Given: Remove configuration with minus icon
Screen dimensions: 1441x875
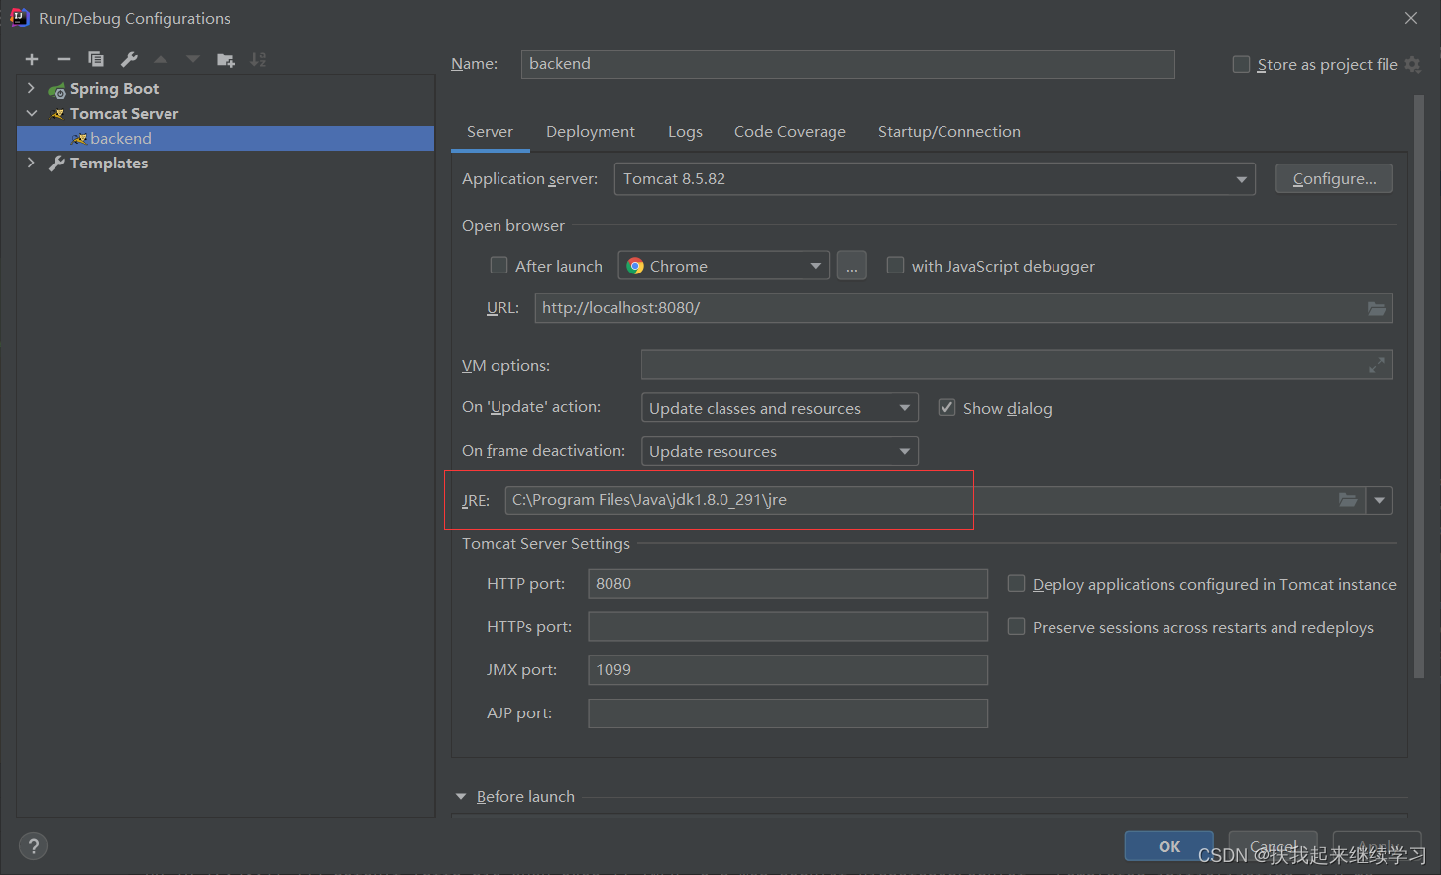Looking at the screenshot, I should [x=64, y=59].
